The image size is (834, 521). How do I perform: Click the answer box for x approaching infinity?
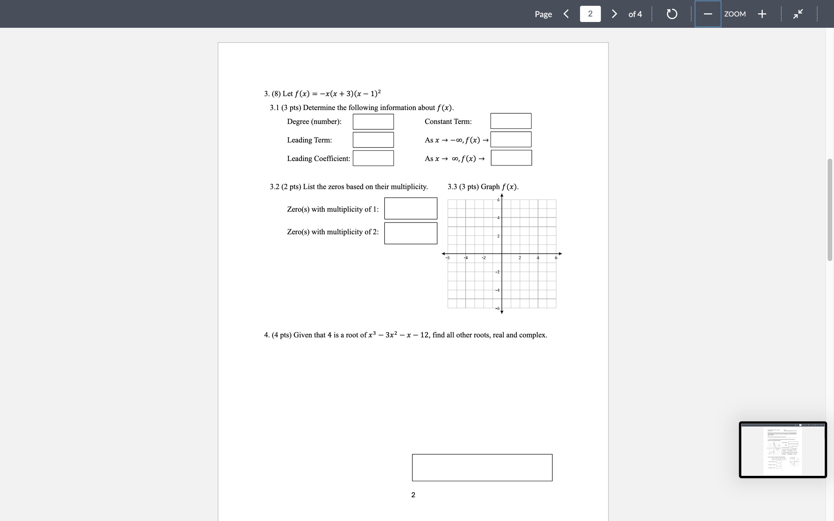click(x=512, y=157)
